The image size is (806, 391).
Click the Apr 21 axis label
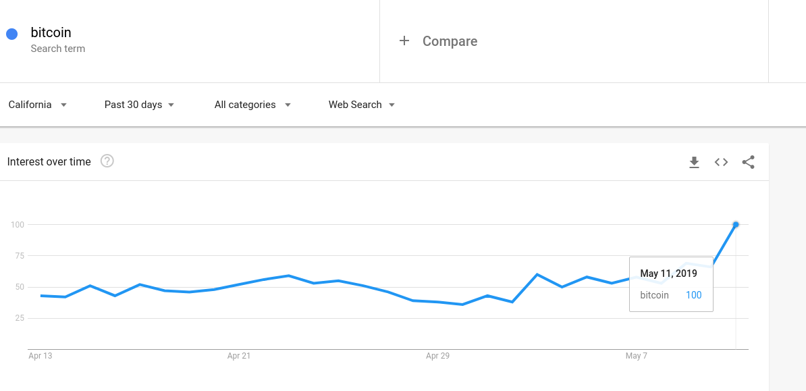[x=239, y=356]
